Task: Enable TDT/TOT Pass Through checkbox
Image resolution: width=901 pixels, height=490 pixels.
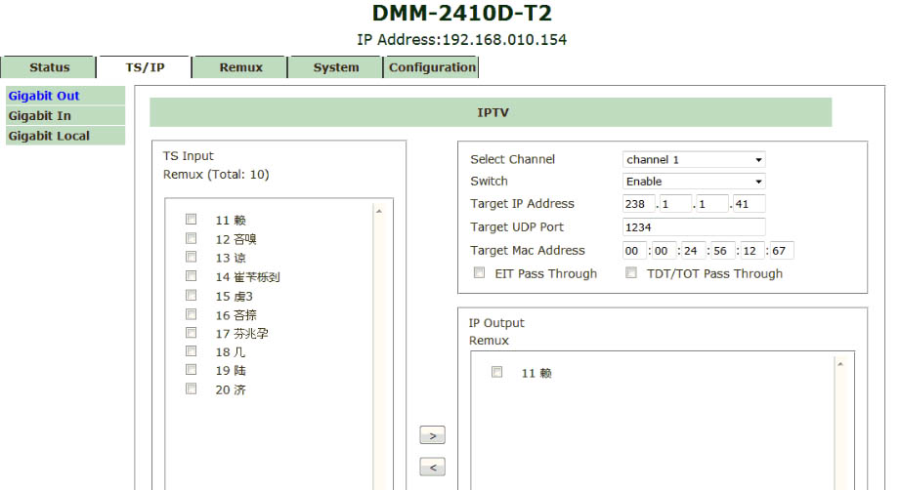Action: click(631, 272)
